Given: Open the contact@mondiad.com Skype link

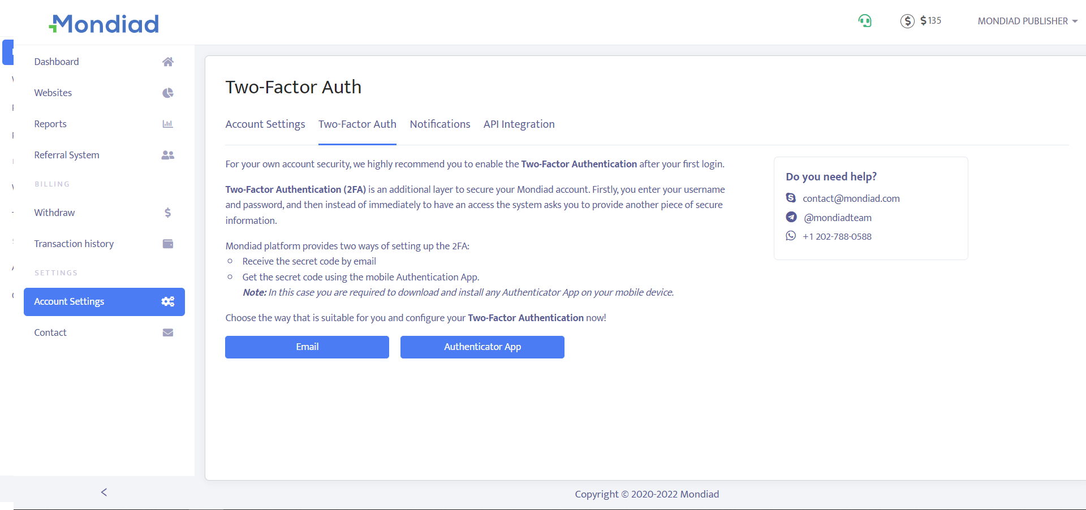Looking at the screenshot, I should point(851,198).
